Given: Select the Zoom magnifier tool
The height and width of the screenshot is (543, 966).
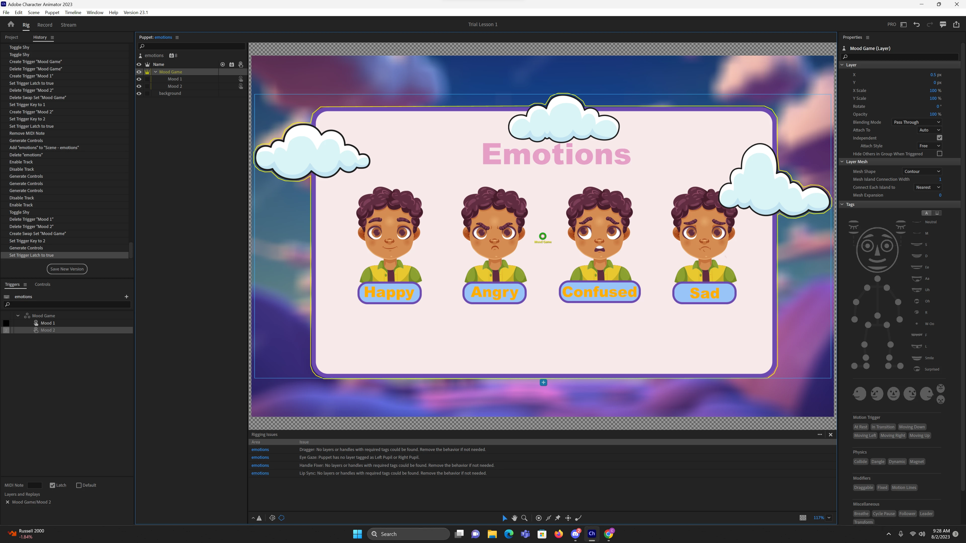Looking at the screenshot, I should coord(524,518).
